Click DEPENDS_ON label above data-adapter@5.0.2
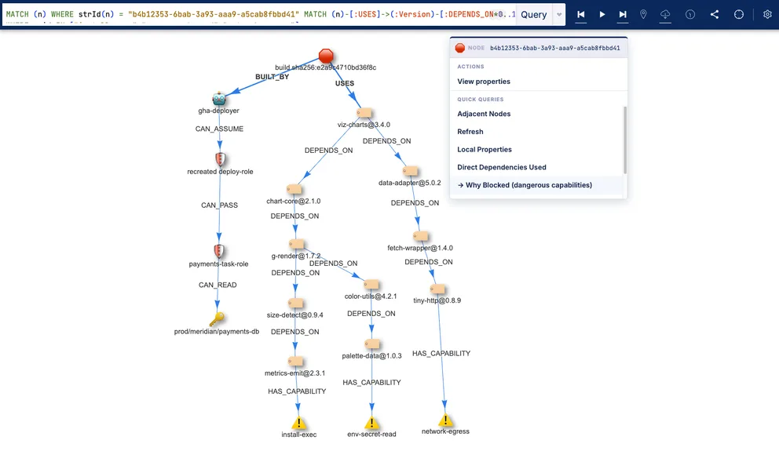The height and width of the screenshot is (451, 779). tap(386, 141)
